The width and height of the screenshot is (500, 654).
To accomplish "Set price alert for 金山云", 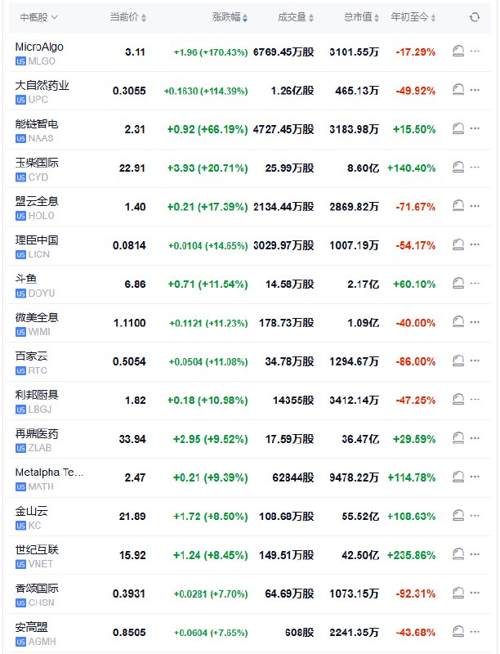I will click(458, 516).
